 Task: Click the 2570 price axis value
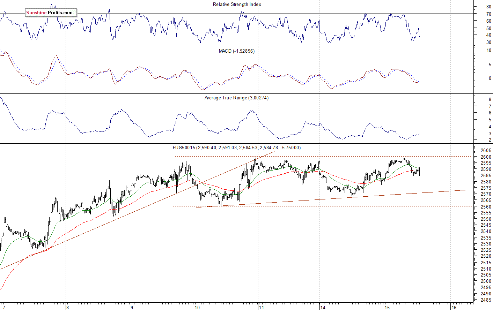coord(486,194)
